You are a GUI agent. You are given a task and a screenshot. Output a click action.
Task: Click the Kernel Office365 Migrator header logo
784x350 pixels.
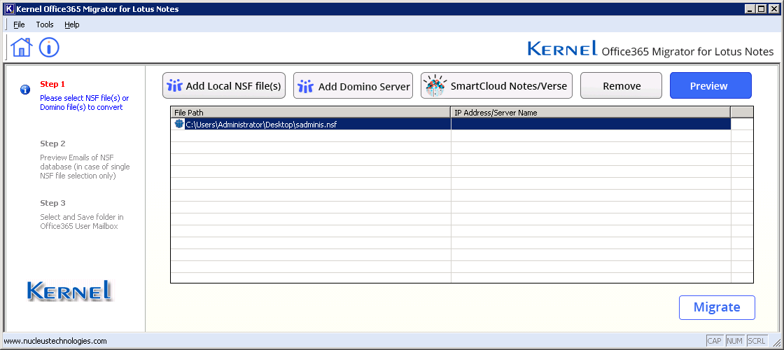[x=650, y=49]
